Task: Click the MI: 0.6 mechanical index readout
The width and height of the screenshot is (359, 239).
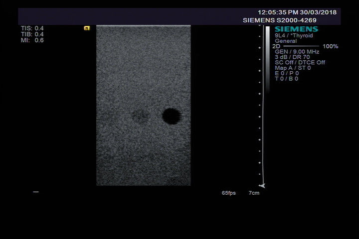Action: pos(32,40)
